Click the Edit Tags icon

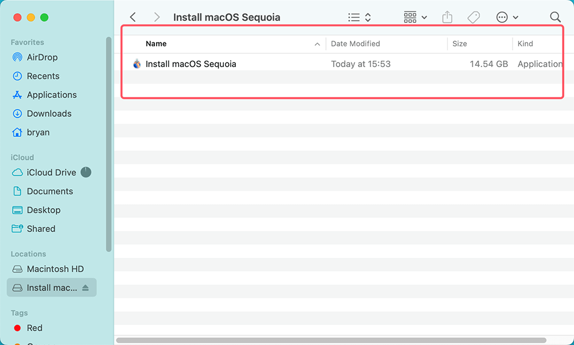point(474,17)
